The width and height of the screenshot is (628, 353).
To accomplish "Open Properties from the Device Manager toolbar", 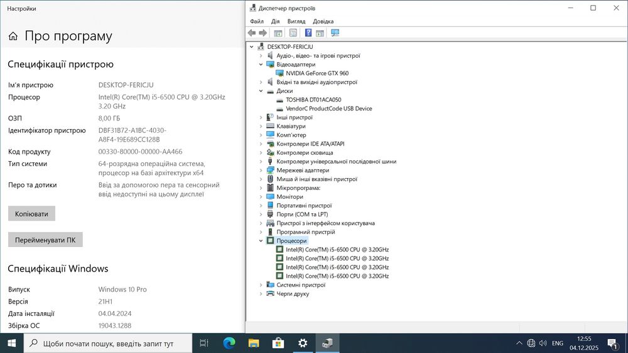I will point(293,33).
